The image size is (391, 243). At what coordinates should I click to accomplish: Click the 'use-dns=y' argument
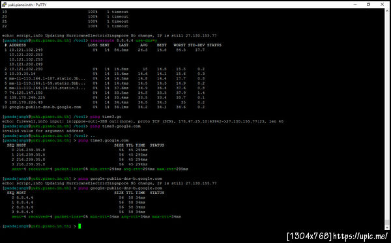146,40
